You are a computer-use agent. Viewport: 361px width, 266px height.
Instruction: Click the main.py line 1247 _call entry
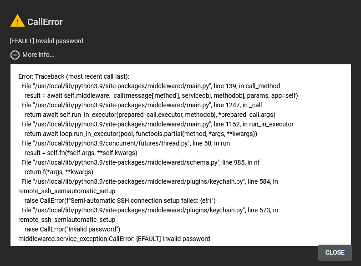pos(141,105)
